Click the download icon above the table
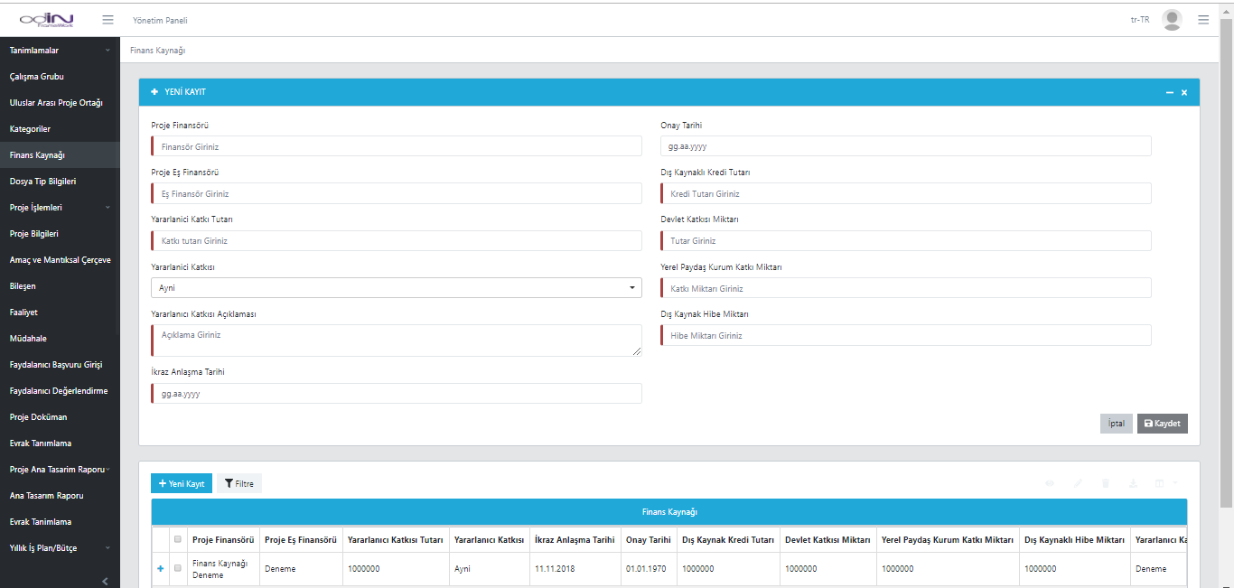This screenshot has height=588, width=1234. 1133,483
